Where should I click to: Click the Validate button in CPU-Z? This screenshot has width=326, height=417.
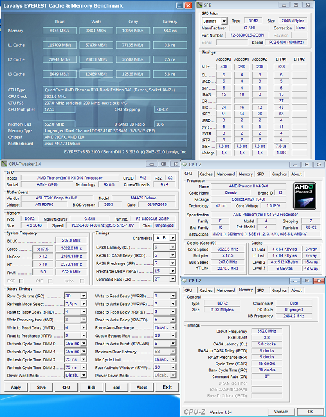[281, 412]
